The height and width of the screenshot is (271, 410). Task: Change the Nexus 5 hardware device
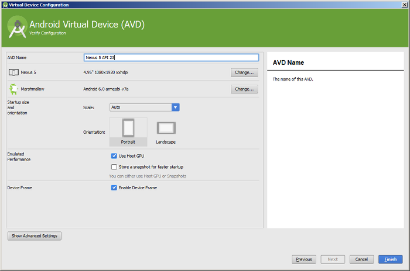click(244, 72)
